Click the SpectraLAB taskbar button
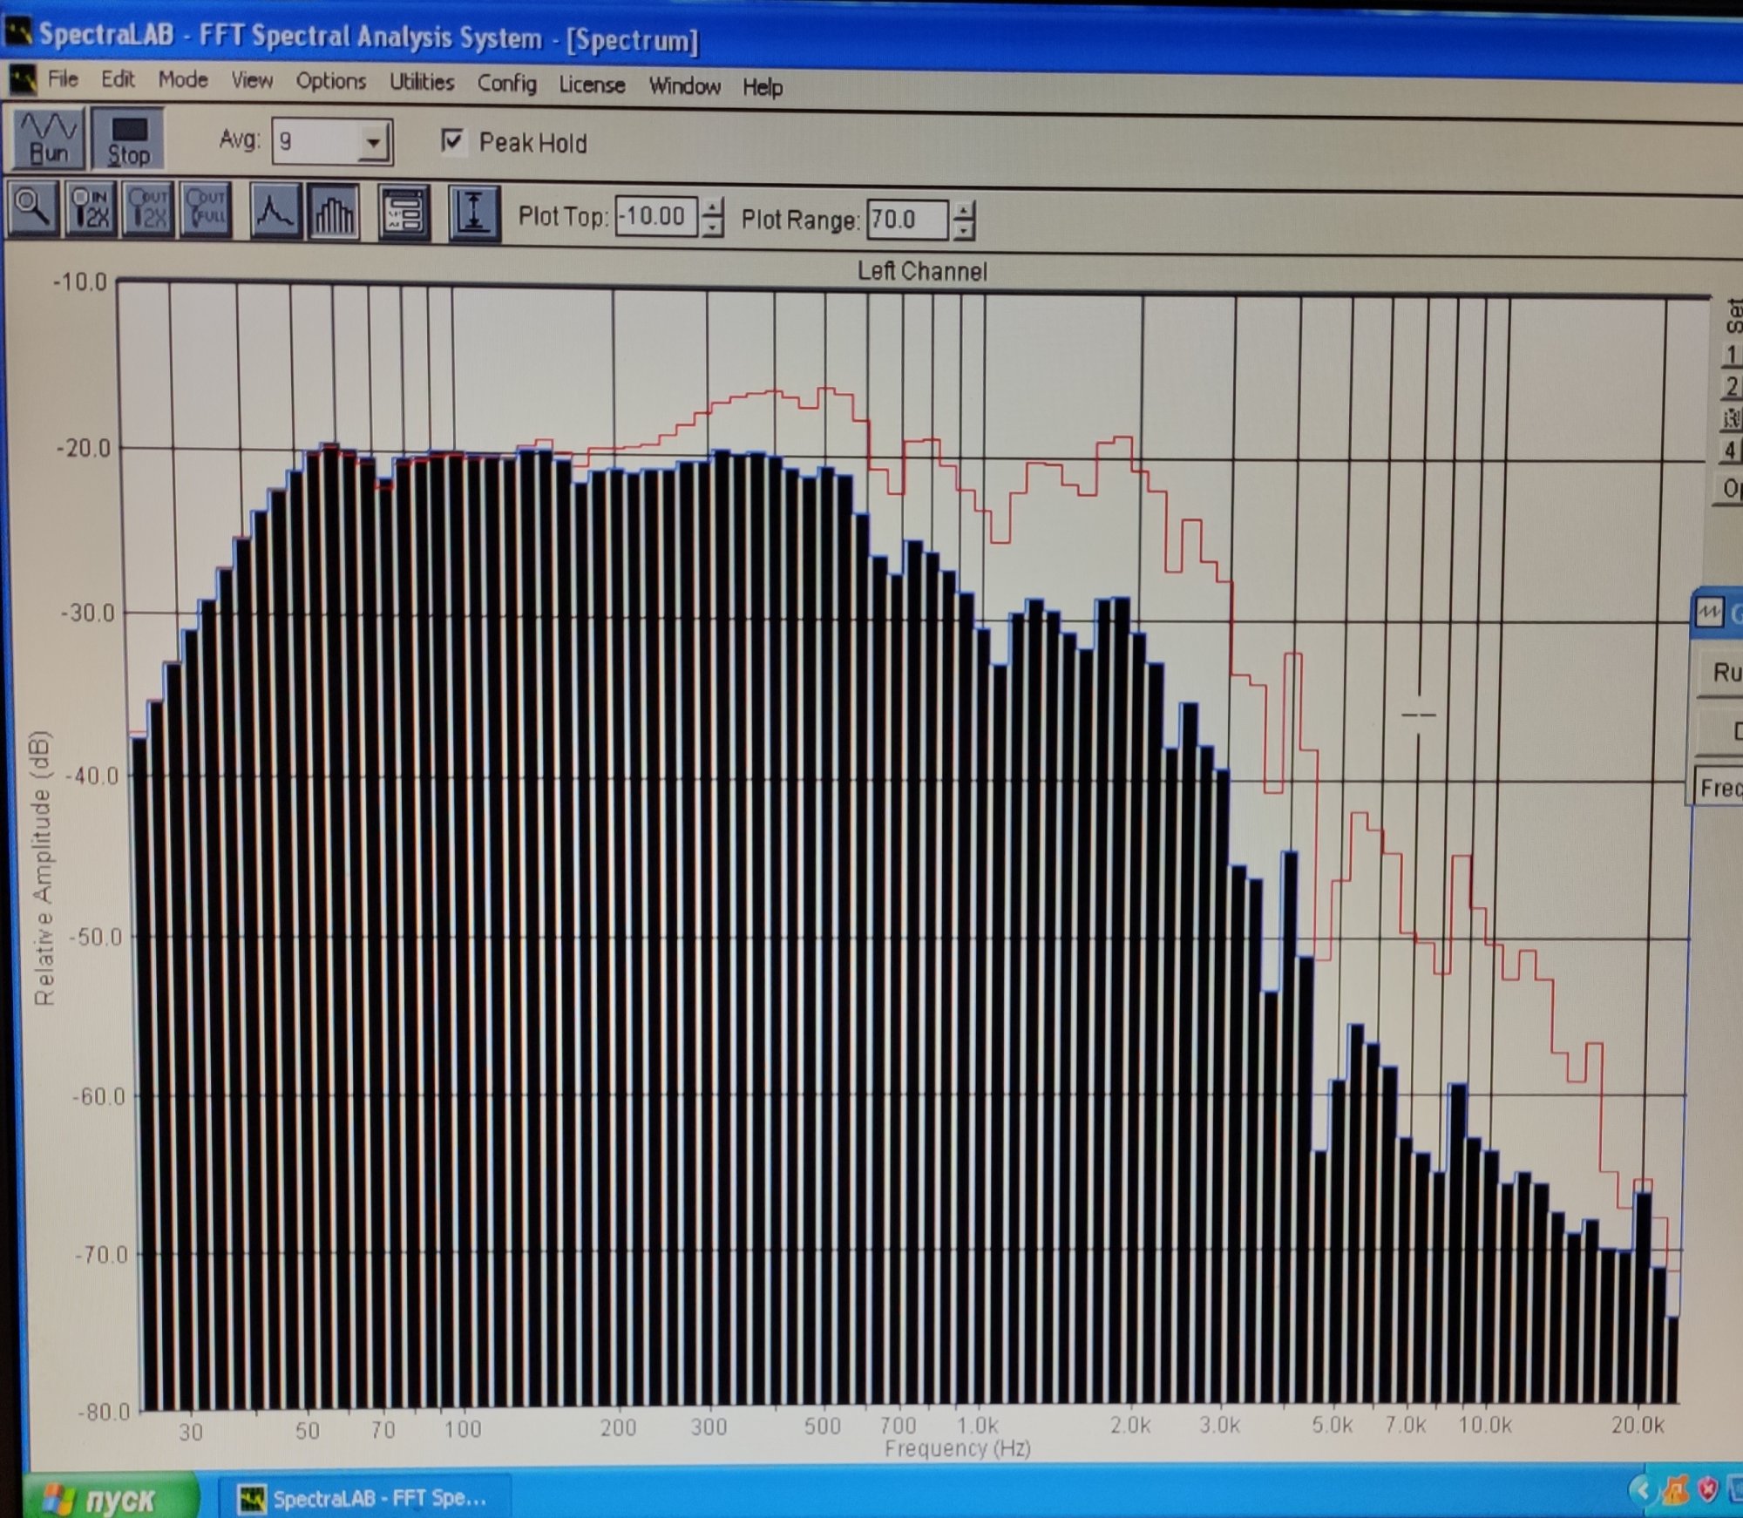The height and width of the screenshot is (1518, 1743). click(x=363, y=1499)
